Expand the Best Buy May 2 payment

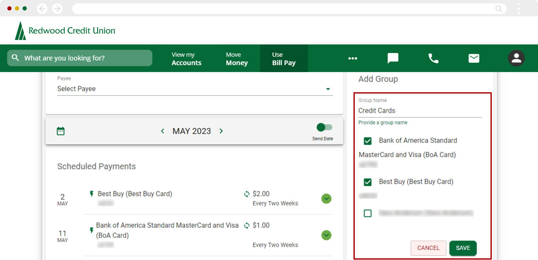[x=326, y=199]
